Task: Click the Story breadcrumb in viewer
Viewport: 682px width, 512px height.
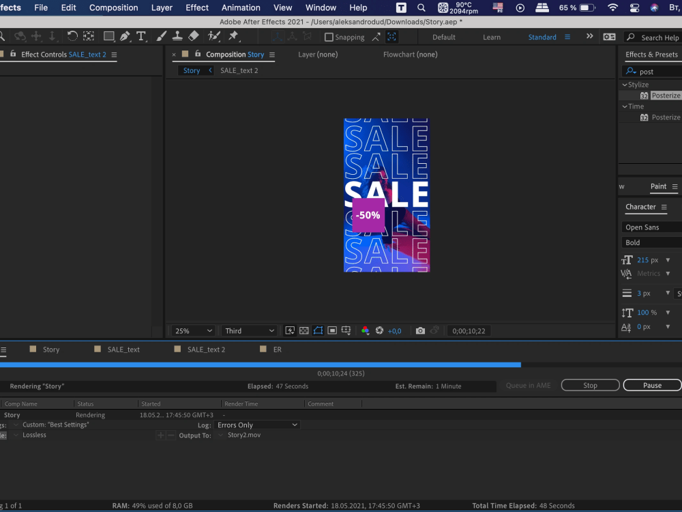Action: click(x=192, y=70)
